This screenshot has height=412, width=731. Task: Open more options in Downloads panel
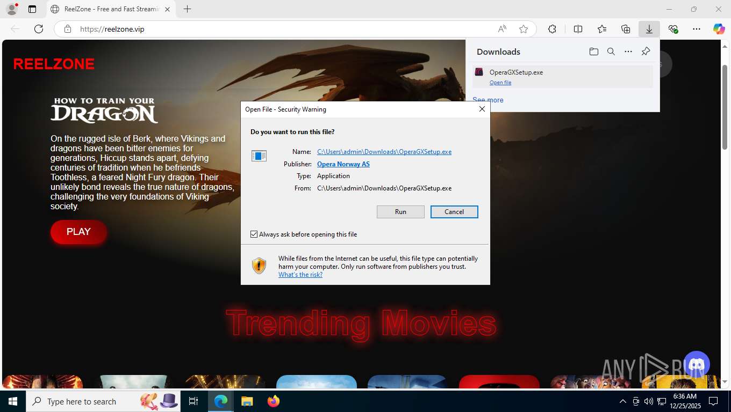pyautogui.click(x=628, y=51)
